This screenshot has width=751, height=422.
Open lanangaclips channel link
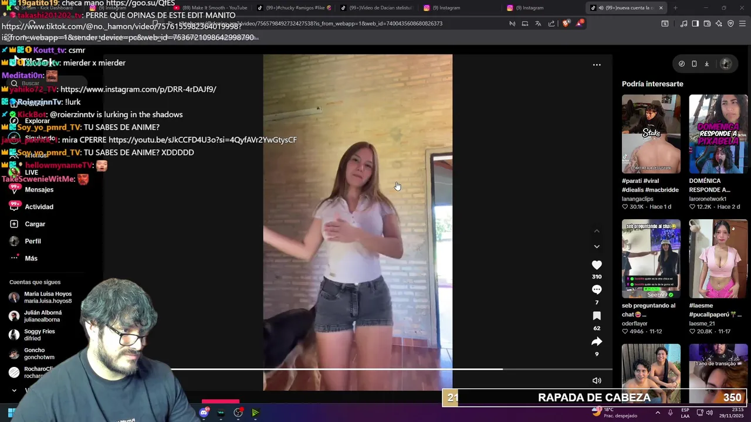[637, 199]
